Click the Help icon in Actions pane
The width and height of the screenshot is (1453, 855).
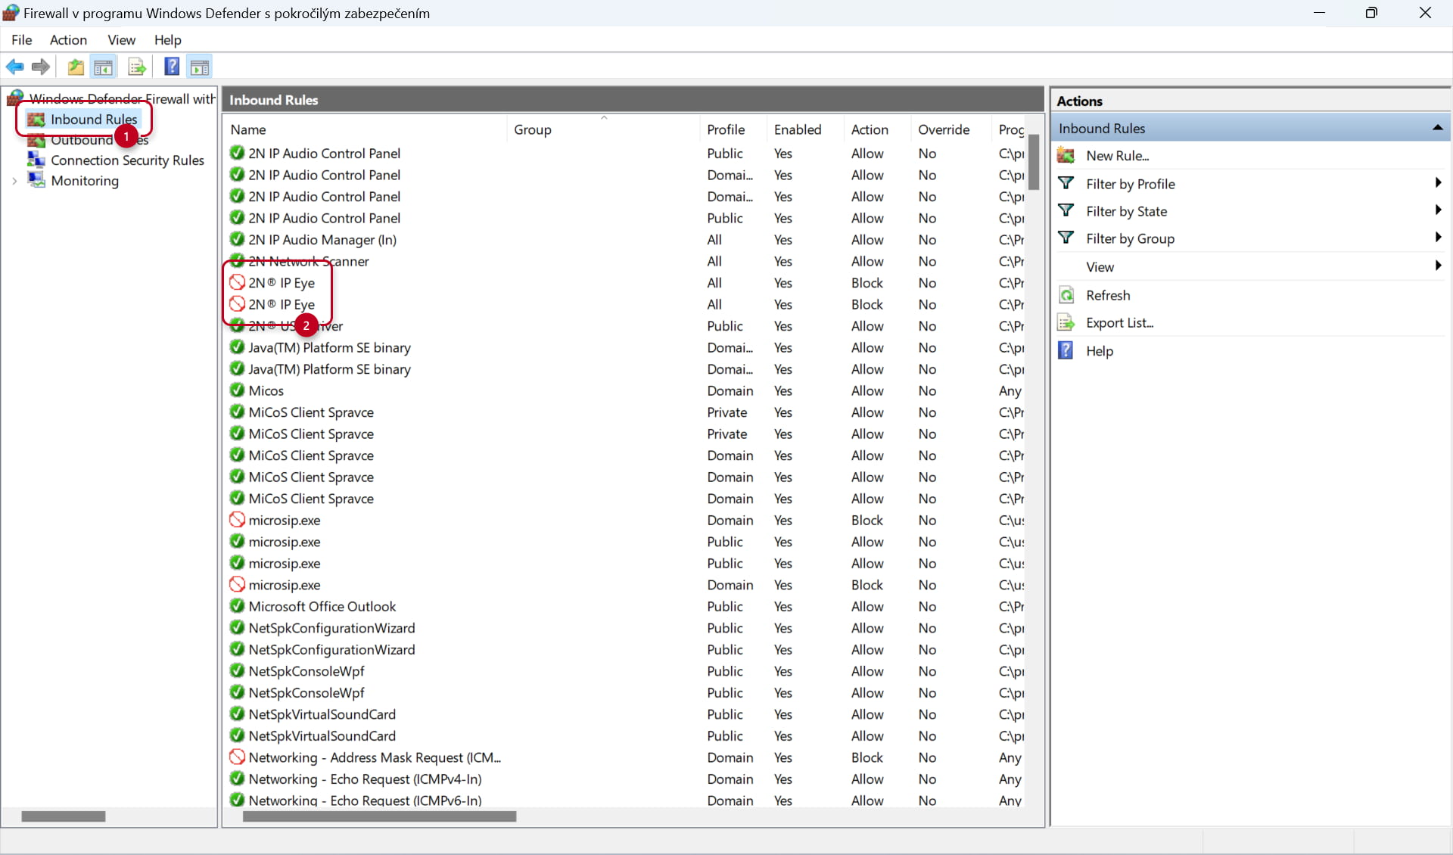tap(1066, 350)
